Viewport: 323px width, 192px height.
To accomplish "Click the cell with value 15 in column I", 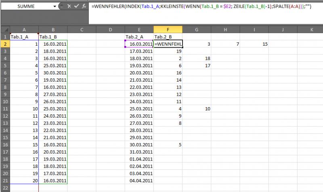I will [x=254, y=44].
